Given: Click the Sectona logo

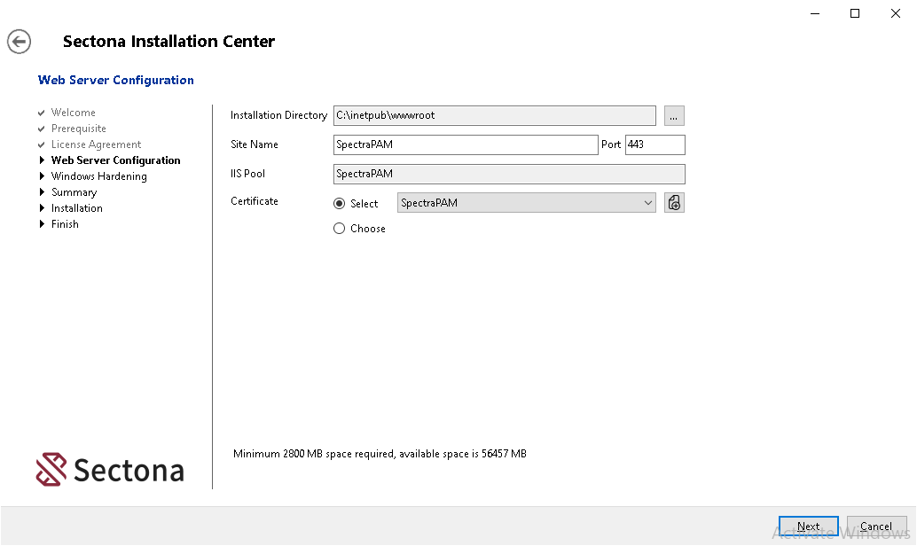Looking at the screenshot, I should point(110,470).
